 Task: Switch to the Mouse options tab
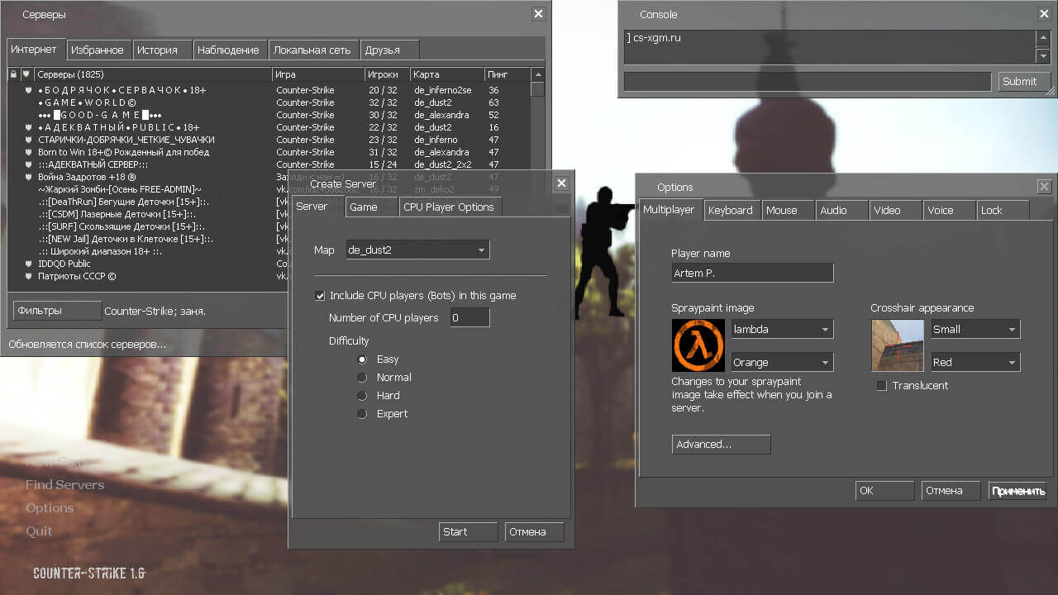[788, 210]
